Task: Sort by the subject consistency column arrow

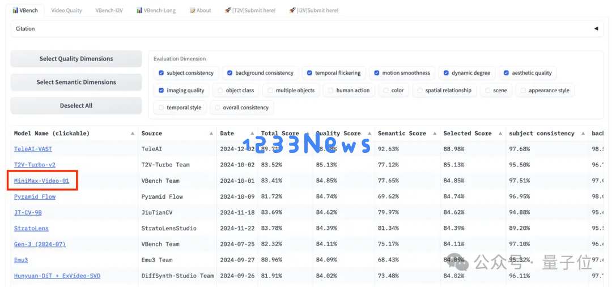Action: point(583,134)
